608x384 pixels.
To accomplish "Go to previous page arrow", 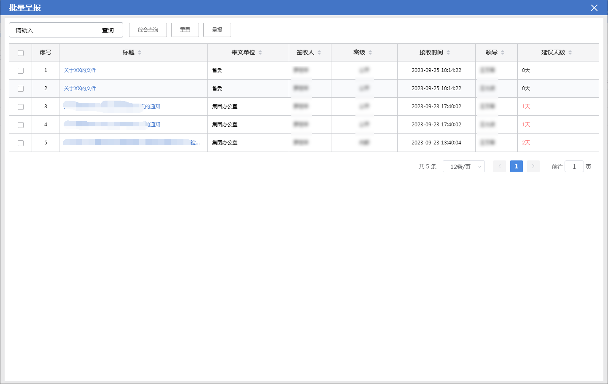I will tap(500, 166).
